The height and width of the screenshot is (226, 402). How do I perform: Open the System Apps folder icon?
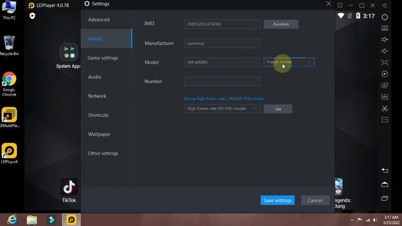(x=69, y=52)
